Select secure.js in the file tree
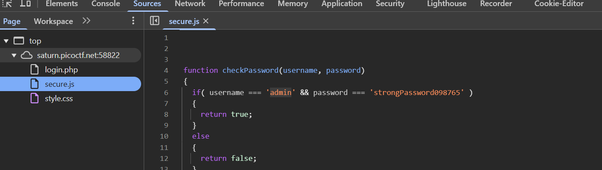 pos(70,84)
